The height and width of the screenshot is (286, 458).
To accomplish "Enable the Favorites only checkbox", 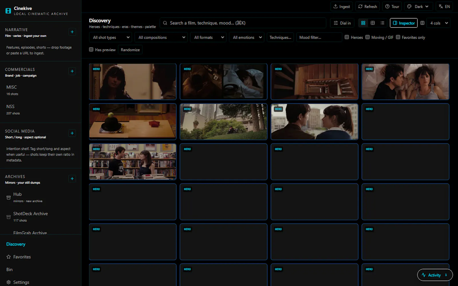I will click(x=398, y=37).
